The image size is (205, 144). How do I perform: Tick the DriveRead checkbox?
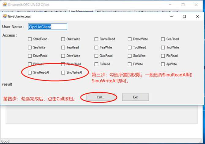click(x=30, y=56)
